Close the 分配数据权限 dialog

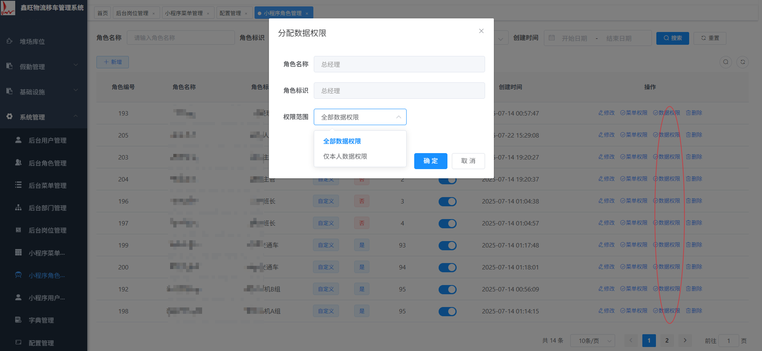click(481, 31)
